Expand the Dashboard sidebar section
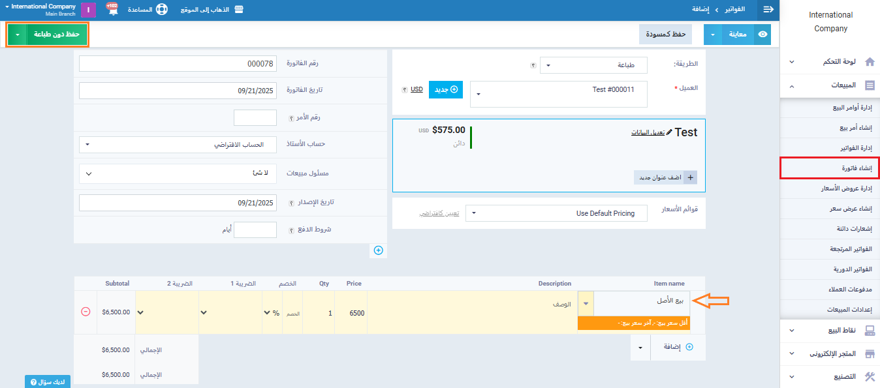Screen dimensions: 880x388 830,62
